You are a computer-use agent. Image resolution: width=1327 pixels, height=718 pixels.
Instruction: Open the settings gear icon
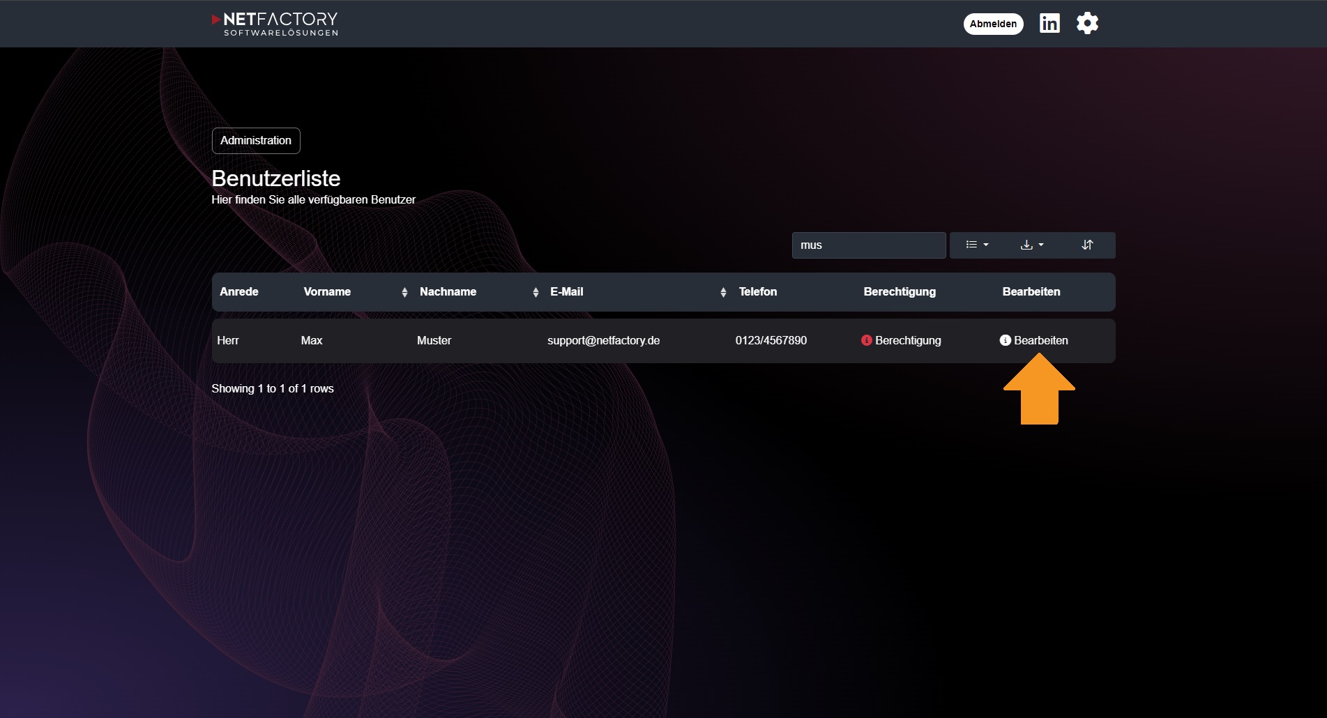click(x=1087, y=24)
